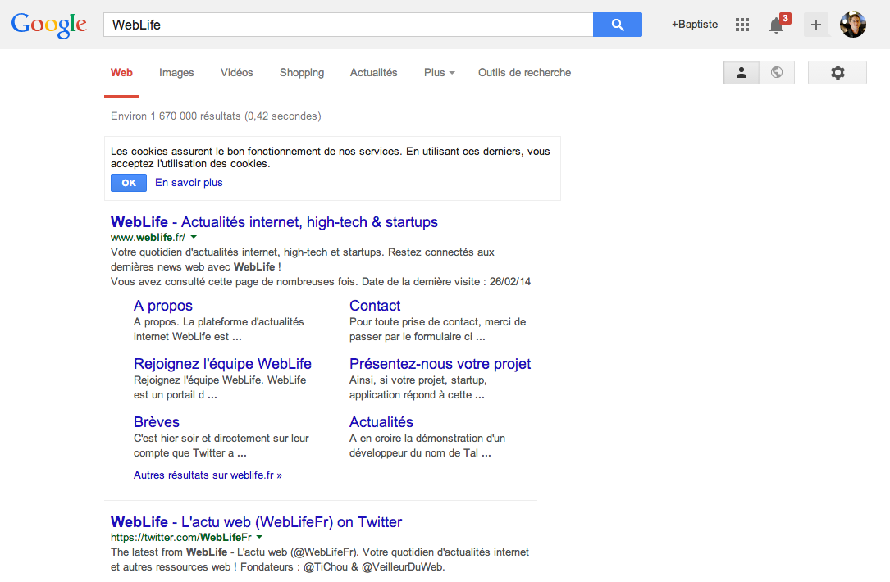The height and width of the screenshot is (582, 890).
Task: Open the Actualités sitelink heading
Action: pos(381,422)
